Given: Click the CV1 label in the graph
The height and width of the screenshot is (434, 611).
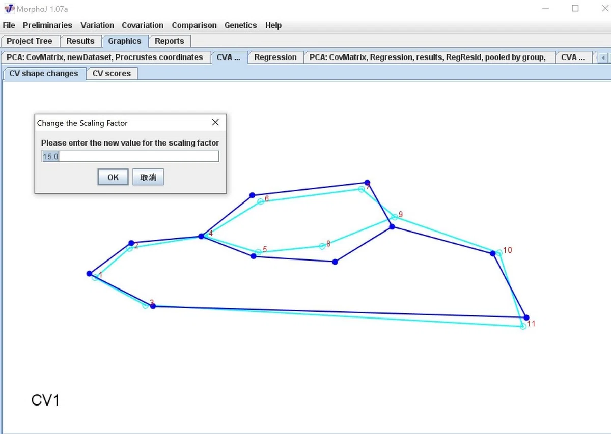Looking at the screenshot, I should pyautogui.click(x=45, y=400).
